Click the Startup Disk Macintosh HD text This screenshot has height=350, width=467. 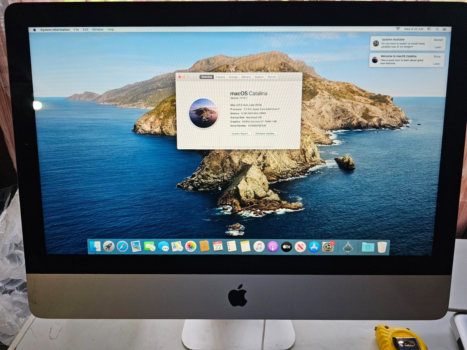pyautogui.click(x=246, y=117)
